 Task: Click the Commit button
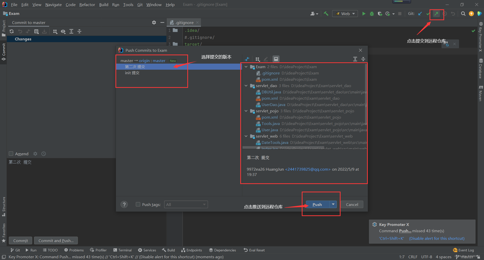point(20,241)
